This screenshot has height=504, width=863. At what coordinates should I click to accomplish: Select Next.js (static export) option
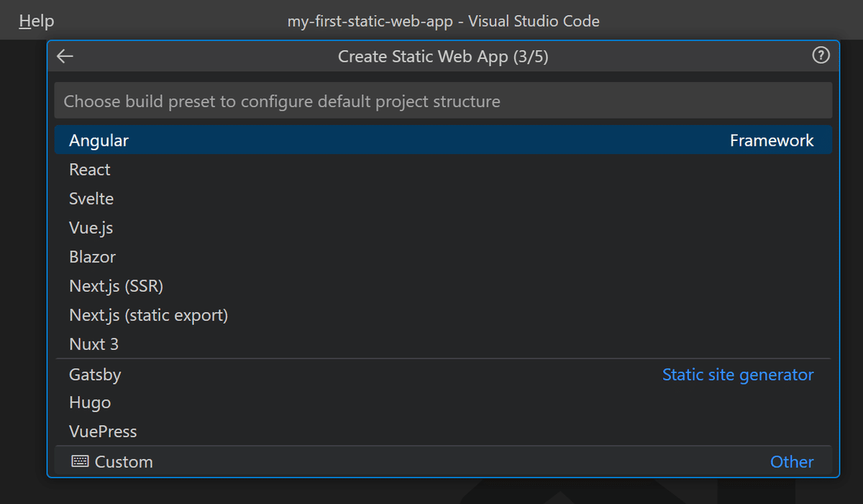coord(148,315)
